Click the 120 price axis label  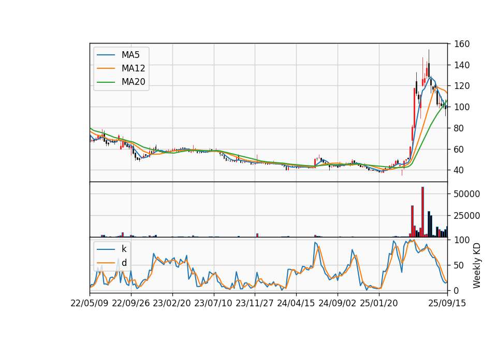pyautogui.click(x=461, y=86)
